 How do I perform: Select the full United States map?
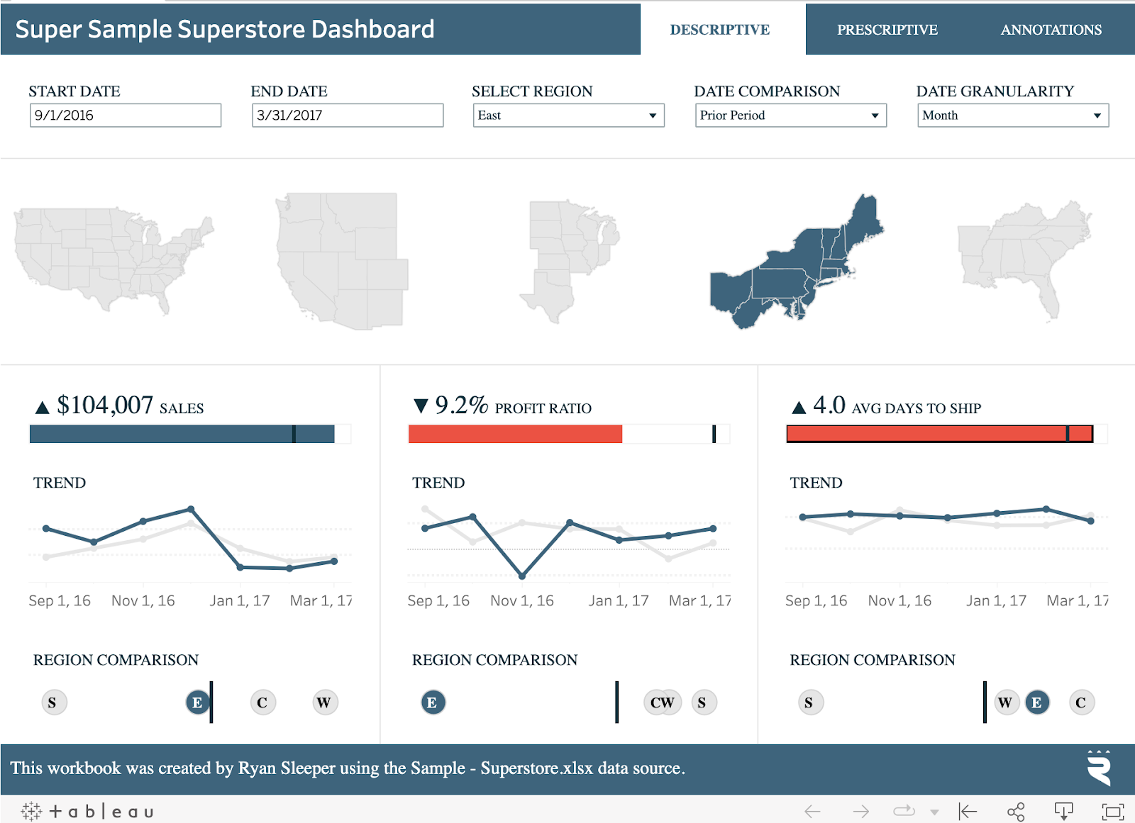(x=113, y=260)
